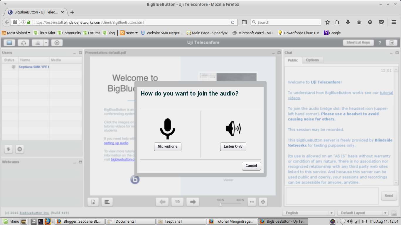Open a new Firefox tab

pos(72,12)
